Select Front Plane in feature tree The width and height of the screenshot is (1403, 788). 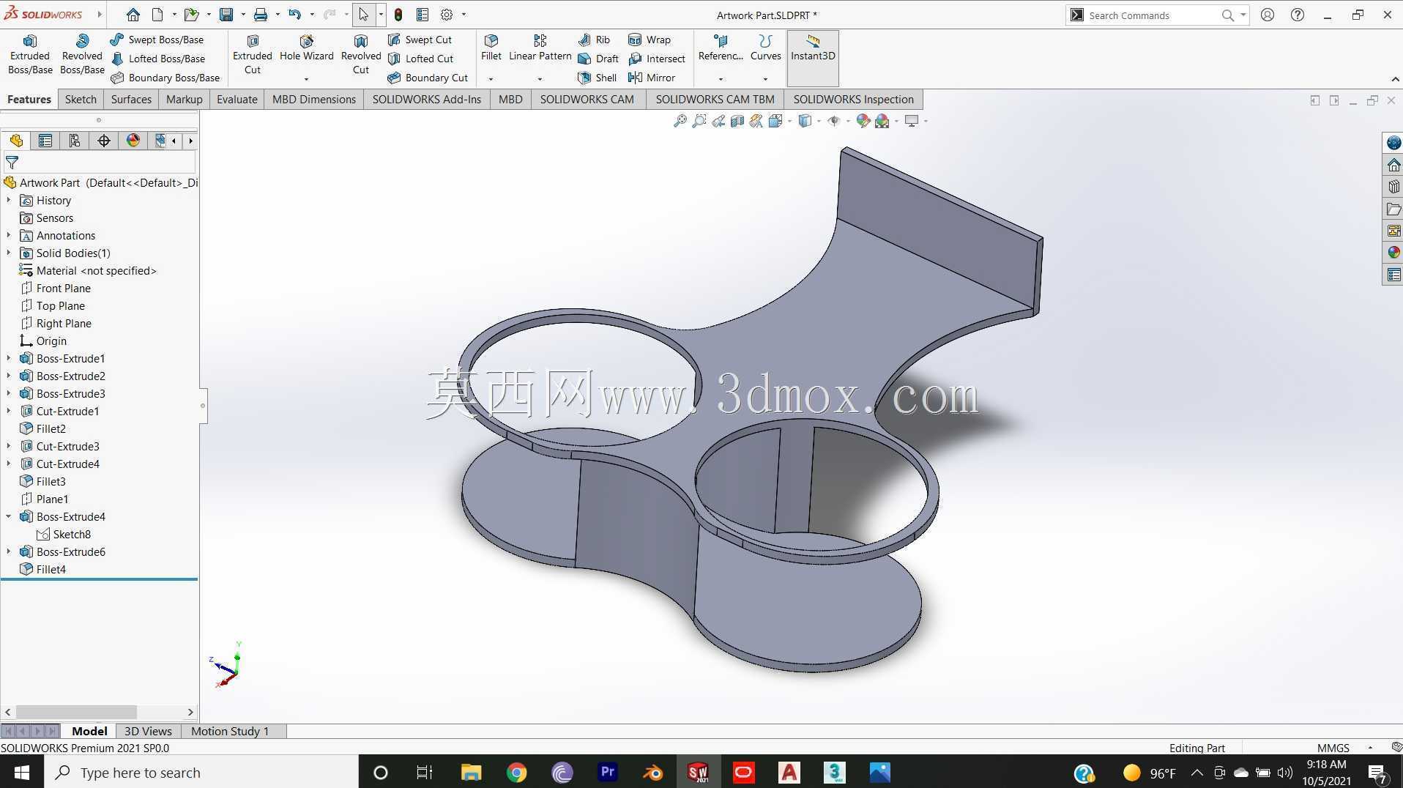point(56,288)
